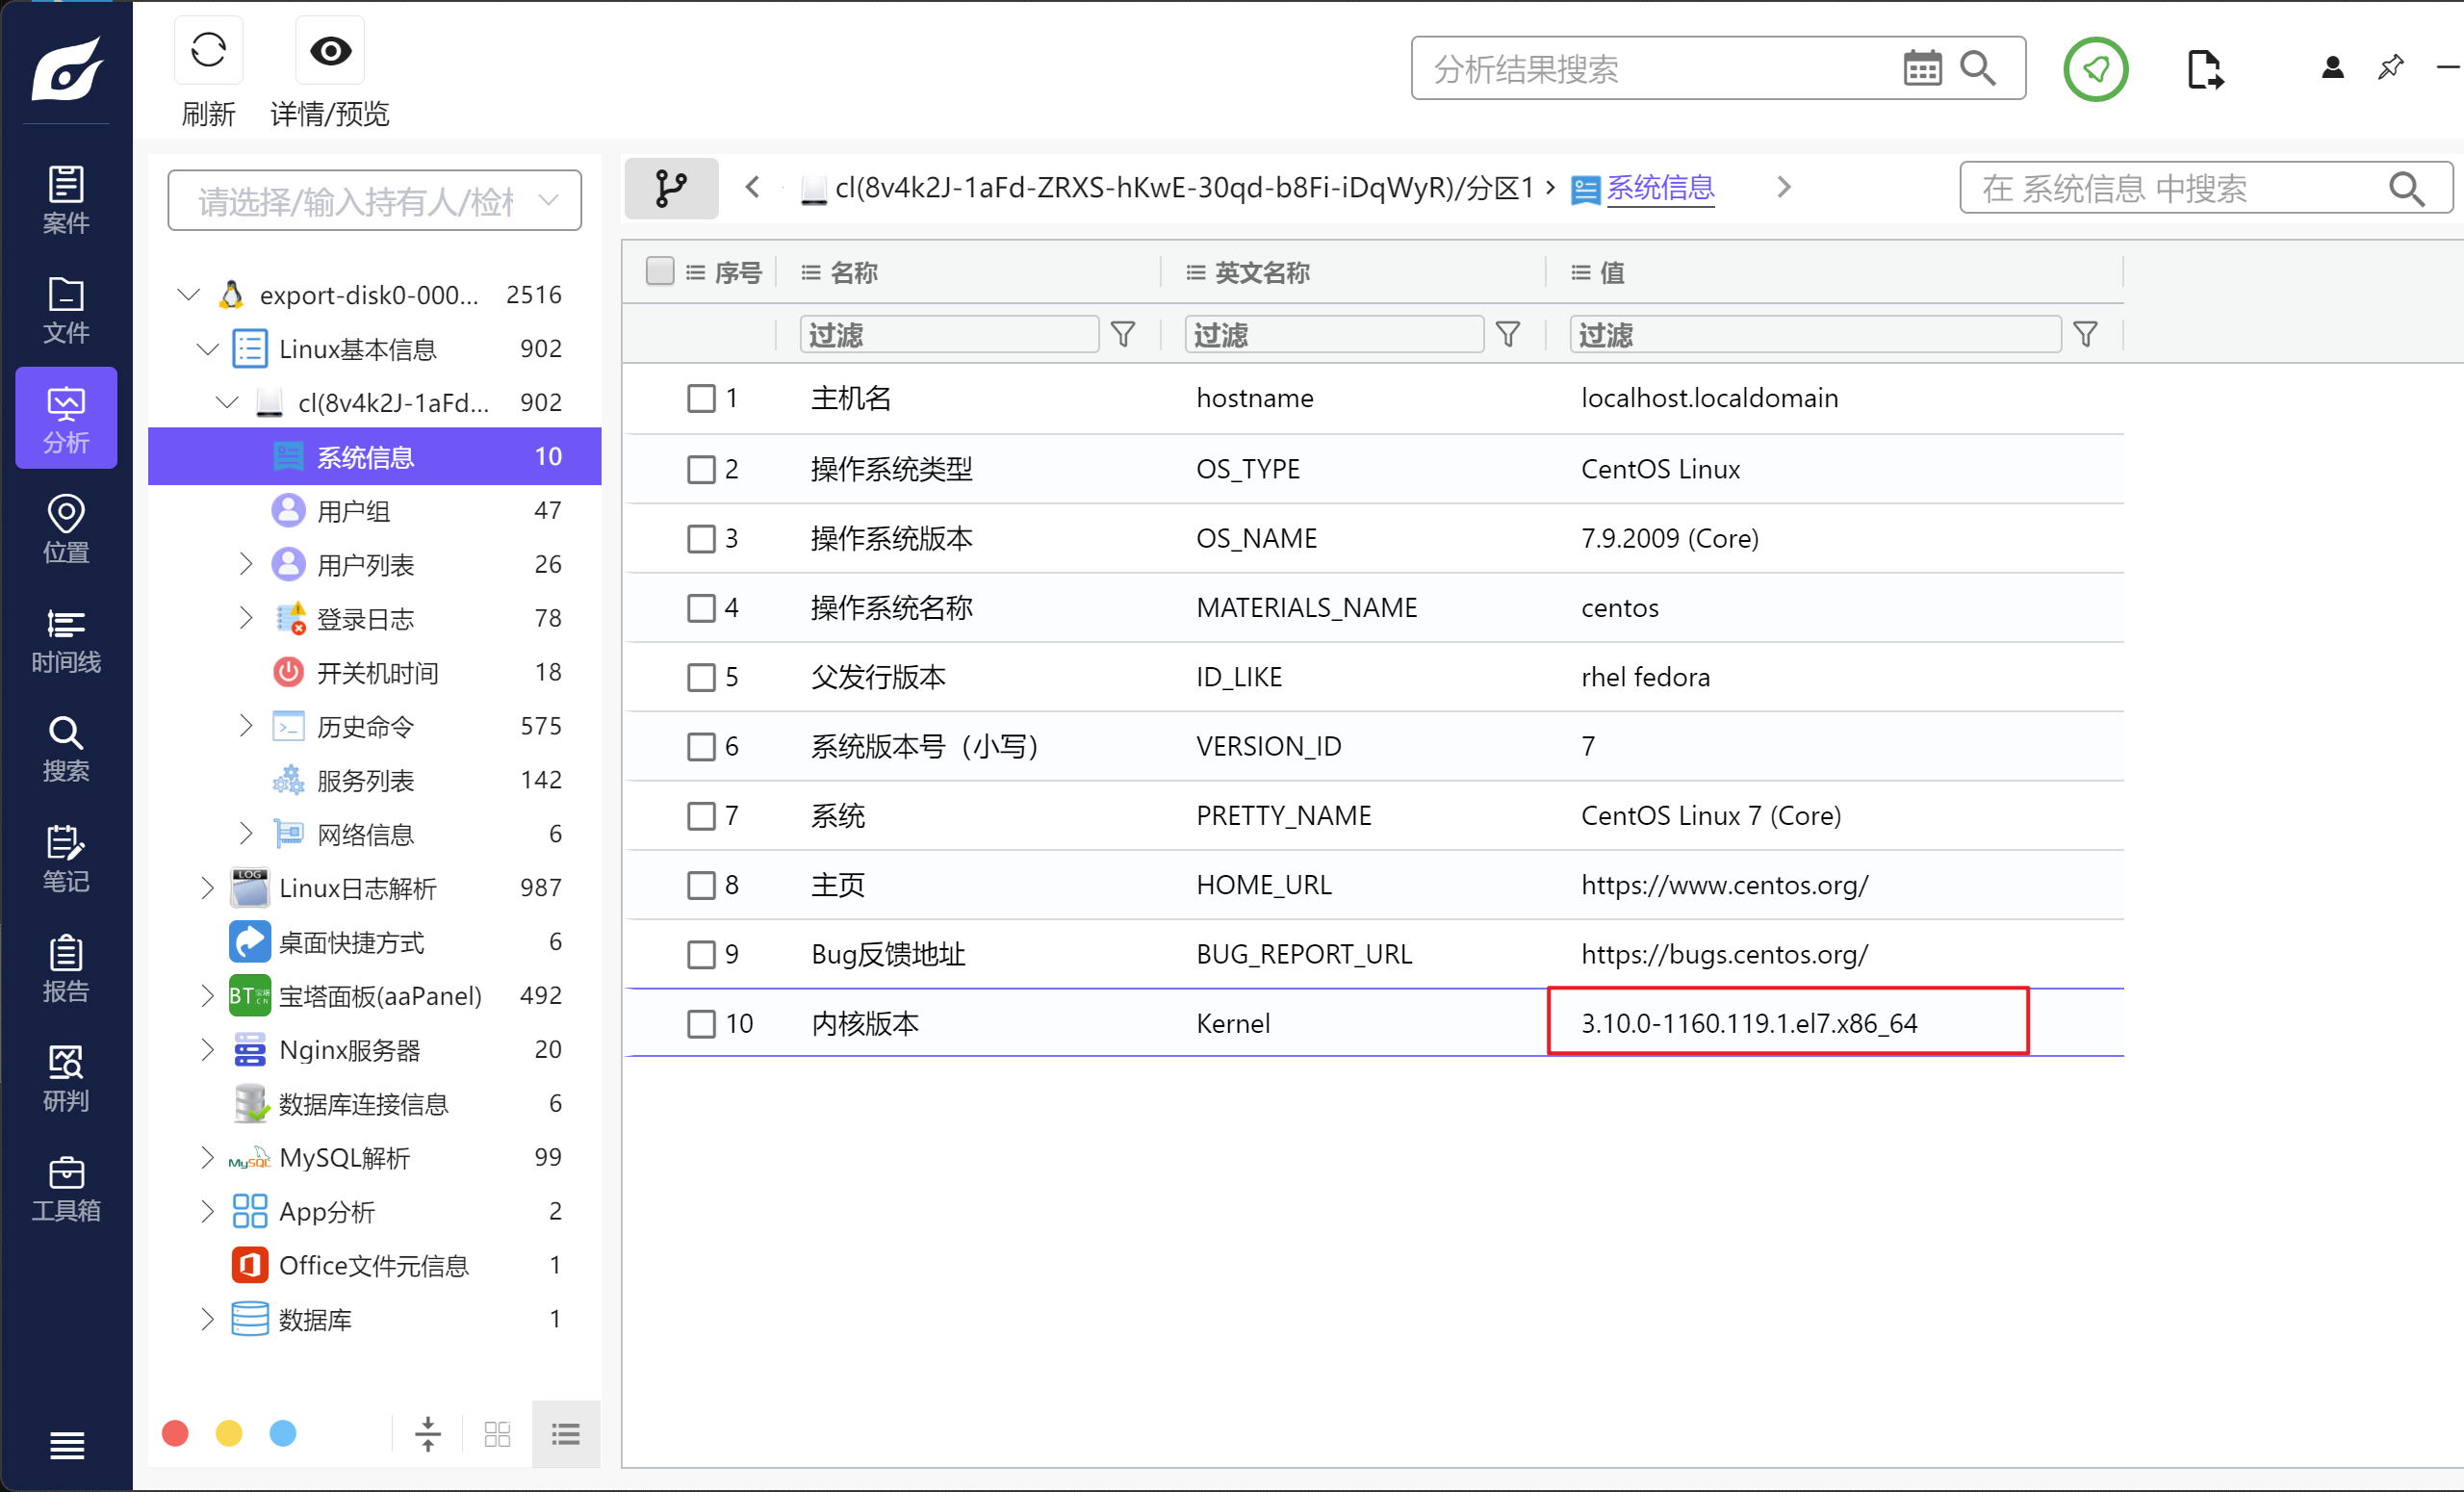Select the 服务列表 tree item

pos(365,780)
